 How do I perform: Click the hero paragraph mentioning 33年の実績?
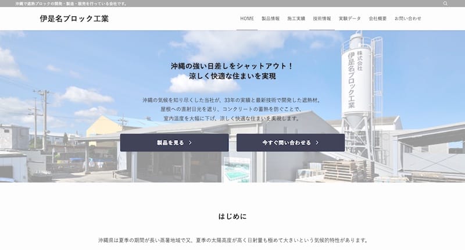[x=233, y=100]
